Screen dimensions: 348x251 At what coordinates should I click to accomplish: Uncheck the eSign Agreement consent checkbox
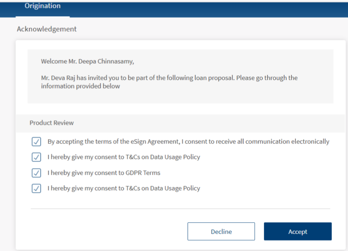(x=36, y=142)
